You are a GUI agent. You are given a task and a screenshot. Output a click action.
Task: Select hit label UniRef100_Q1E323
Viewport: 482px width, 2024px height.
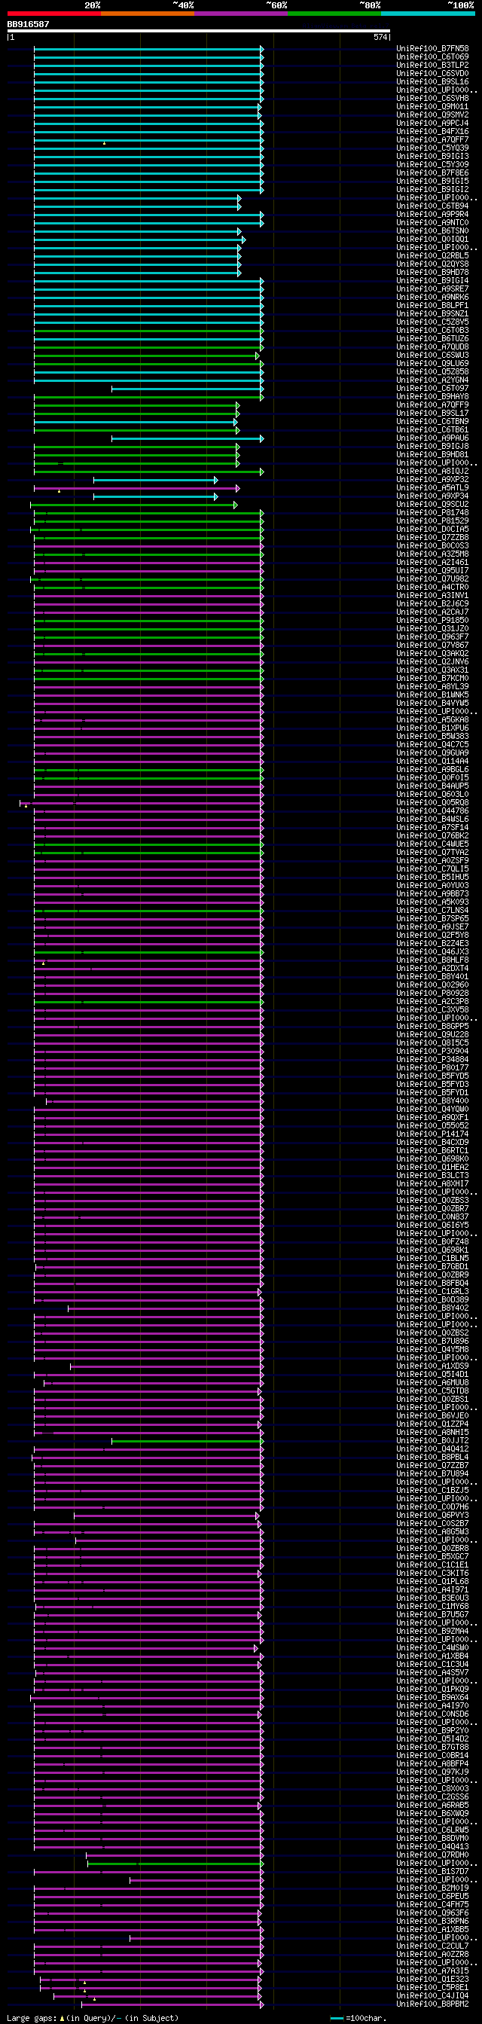click(432, 1980)
